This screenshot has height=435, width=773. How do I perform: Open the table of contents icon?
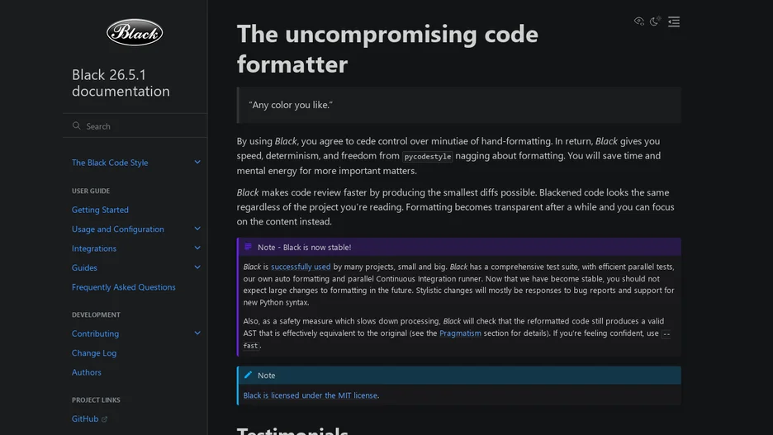click(x=674, y=21)
